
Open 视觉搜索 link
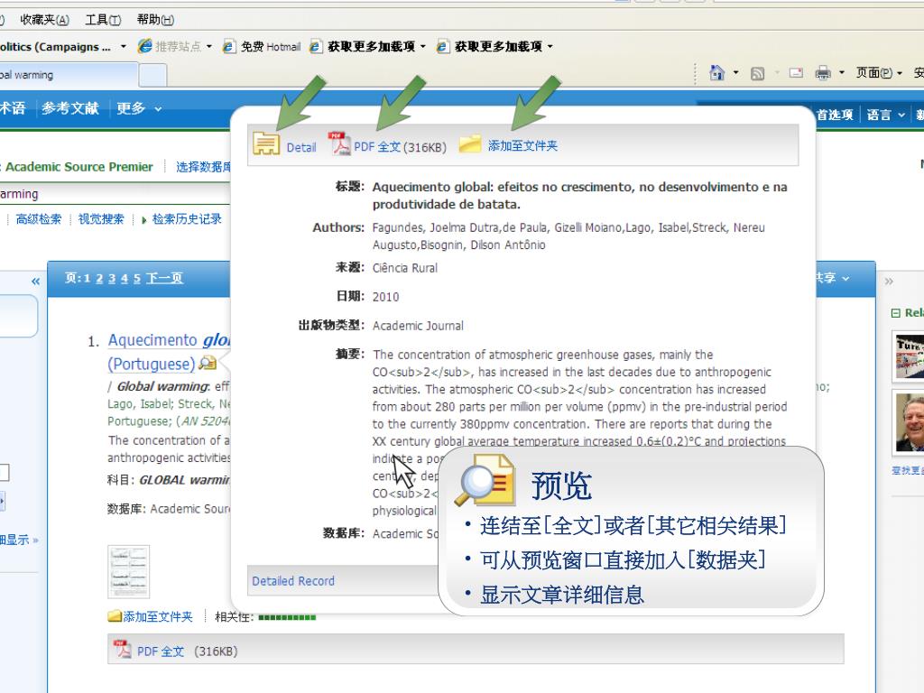(101, 219)
